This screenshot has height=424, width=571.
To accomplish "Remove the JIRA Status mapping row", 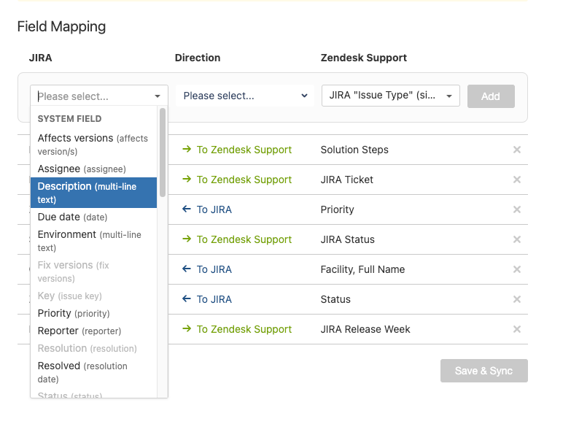I will (517, 239).
